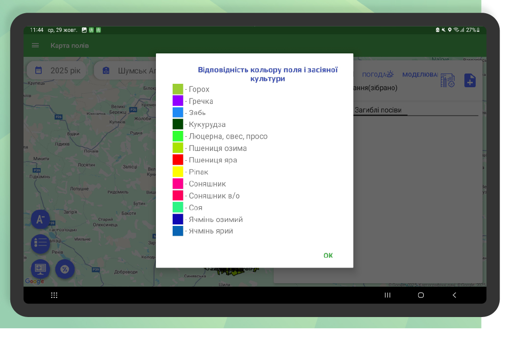Click the yellow Ріпак color swatch
The image size is (510, 343).
pyautogui.click(x=178, y=171)
